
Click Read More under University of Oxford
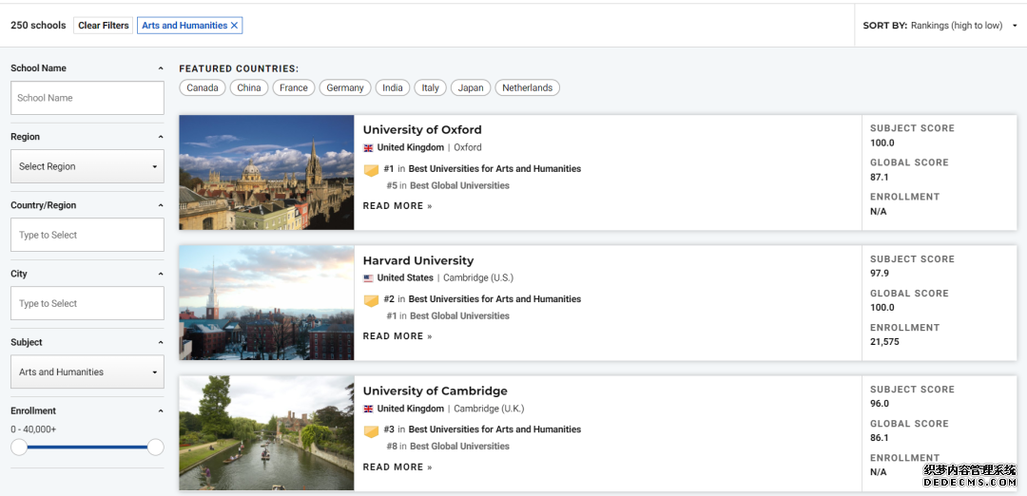397,206
